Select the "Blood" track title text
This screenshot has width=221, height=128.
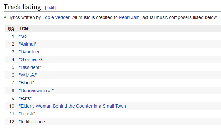pyautogui.click(x=26, y=83)
